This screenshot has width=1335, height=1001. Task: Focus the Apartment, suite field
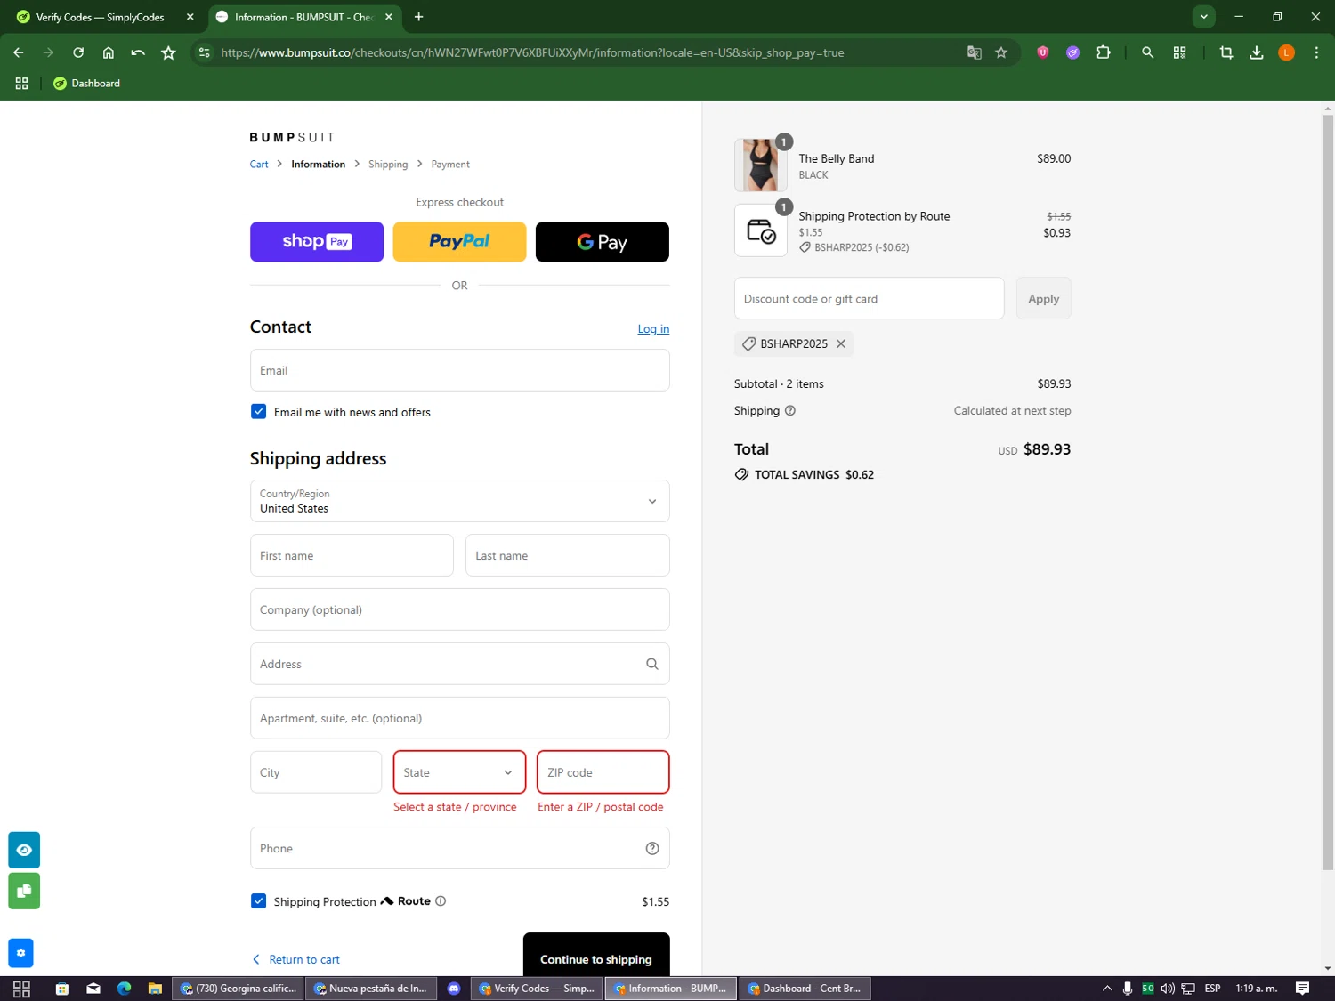[459, 718]
